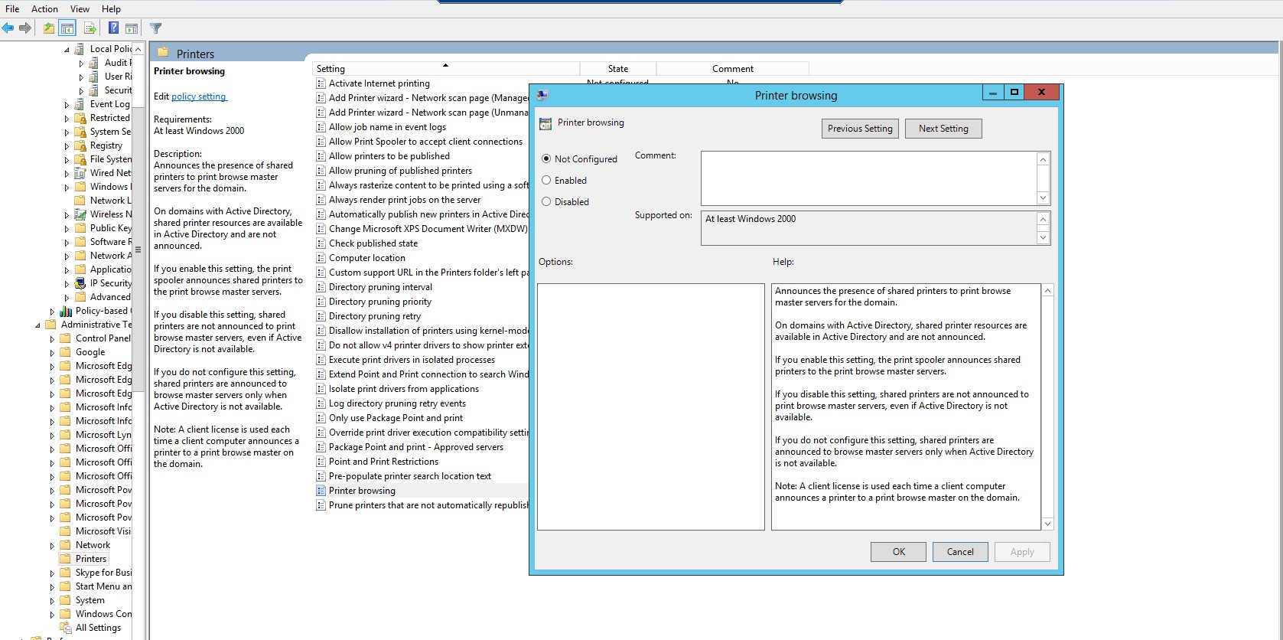1283x640 pixels.
Task: Click the Help text scrollbar down arrow
Action: coord(1048,524)
